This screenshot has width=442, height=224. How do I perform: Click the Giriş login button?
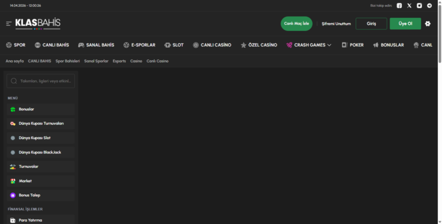(x=371, y=24)
